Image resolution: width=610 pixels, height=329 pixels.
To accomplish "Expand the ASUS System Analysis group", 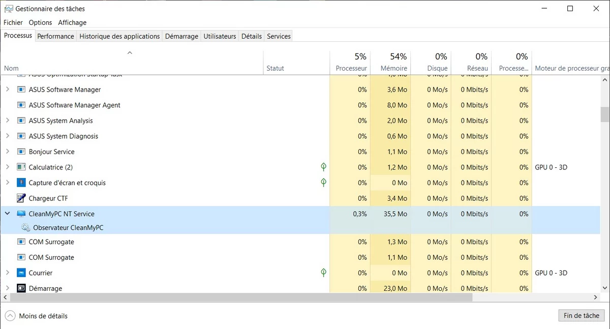I will [7, 121].
